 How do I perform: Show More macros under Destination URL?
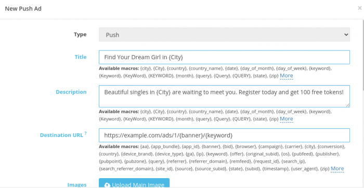tap(337, 169)
